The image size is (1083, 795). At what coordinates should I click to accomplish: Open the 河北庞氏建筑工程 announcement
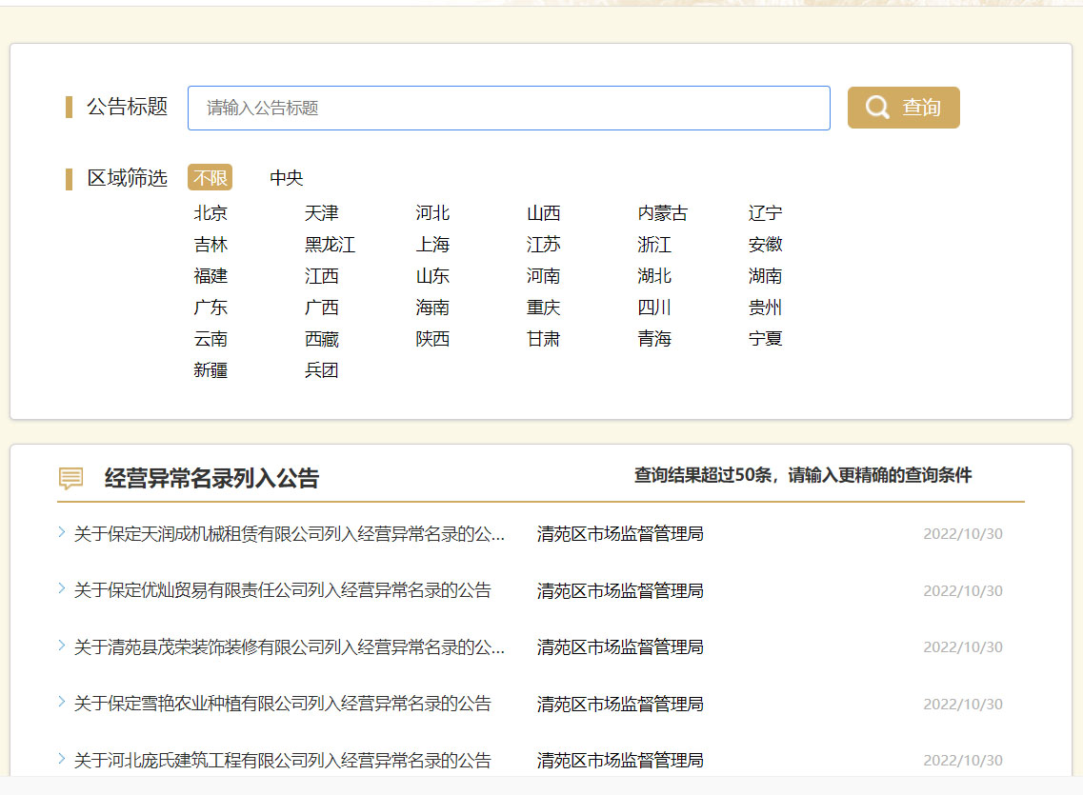pyautogui.click(x=283, y=760)
